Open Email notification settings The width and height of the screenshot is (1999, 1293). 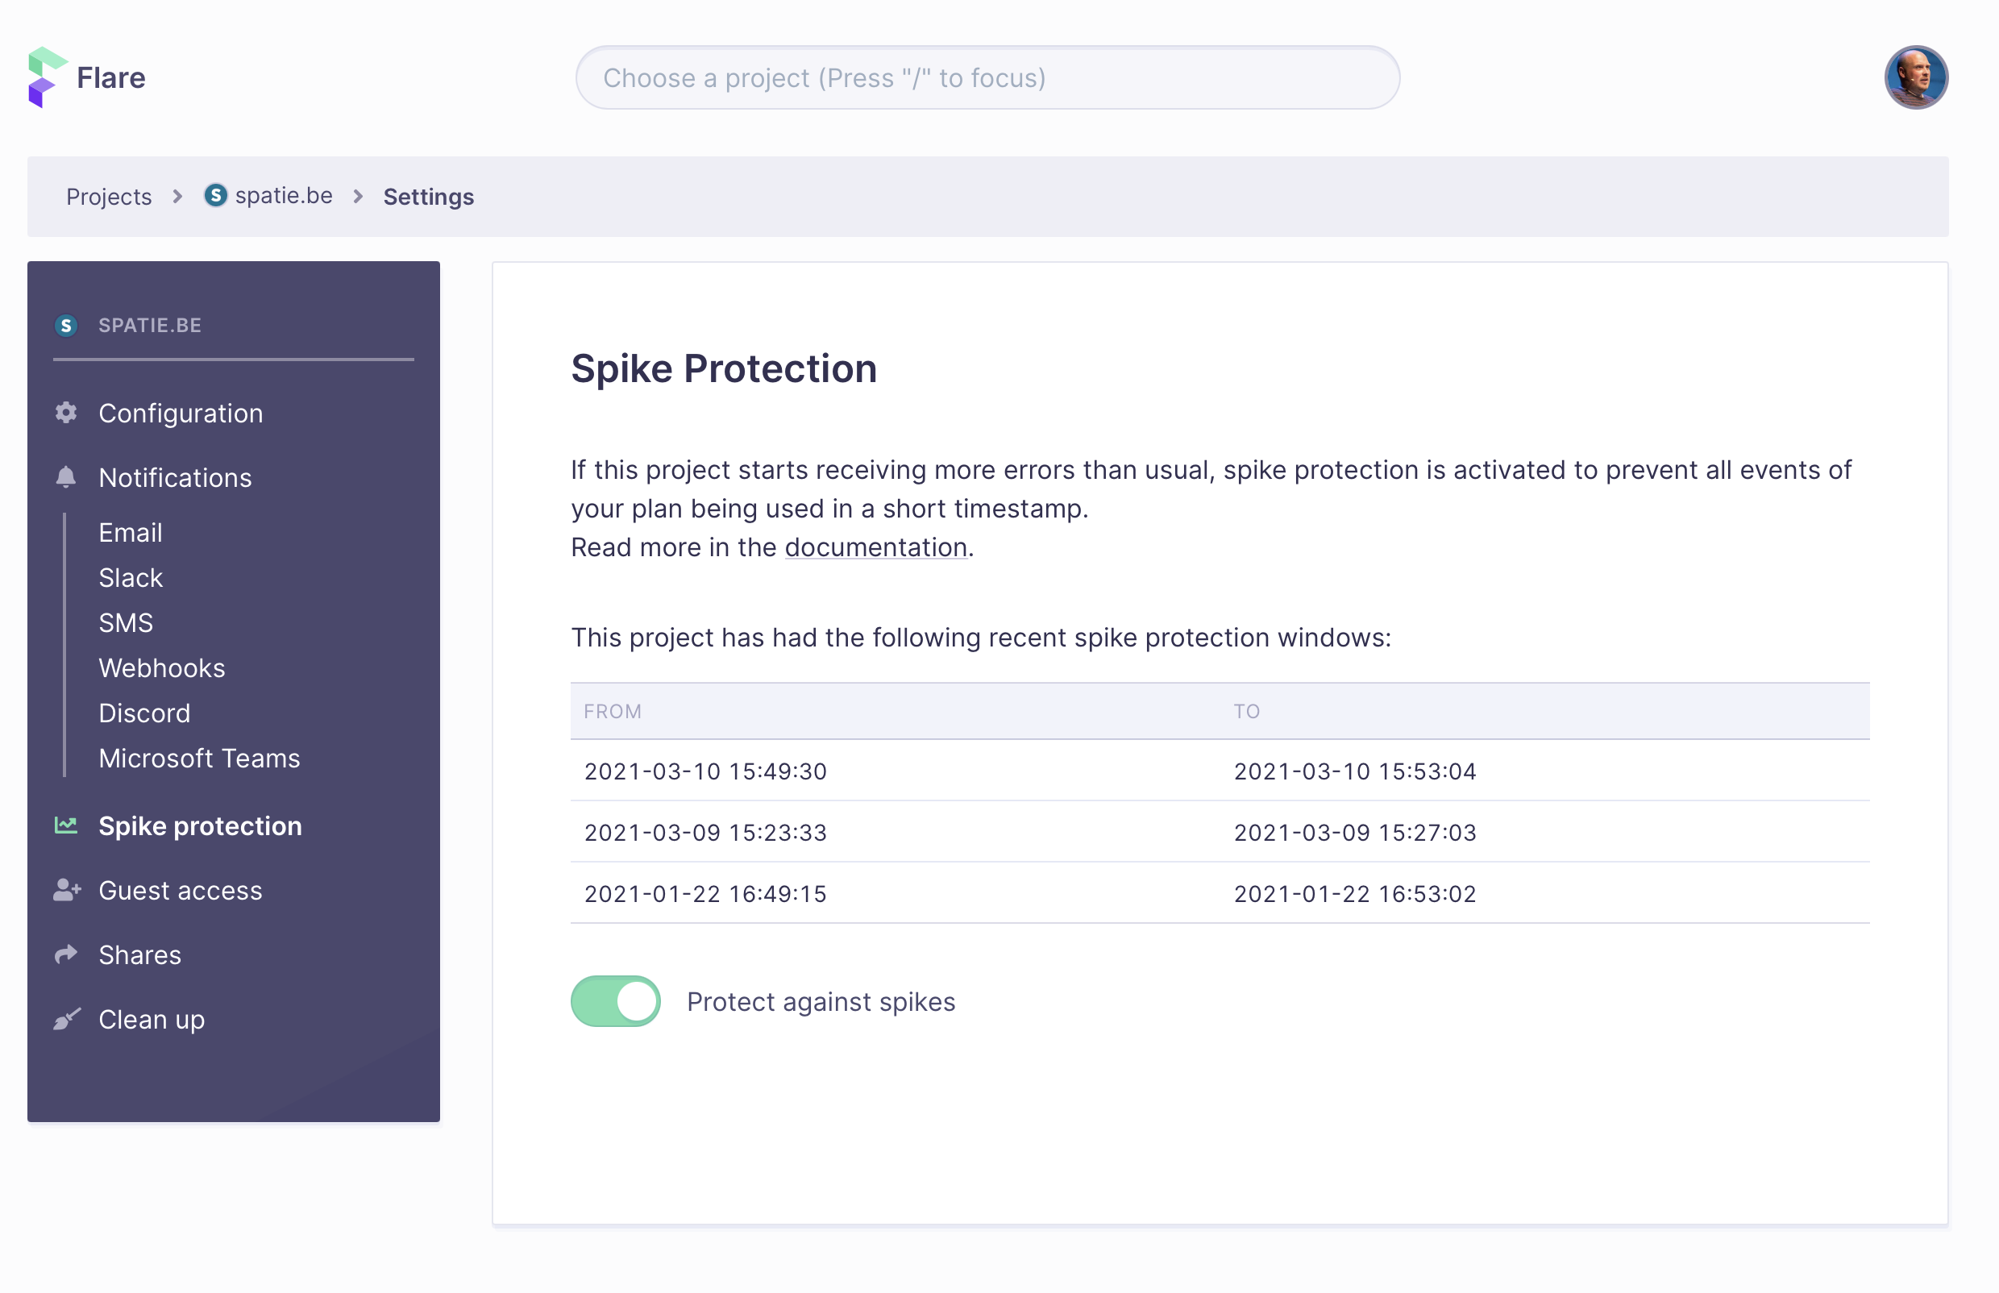[x=130, y=532]
